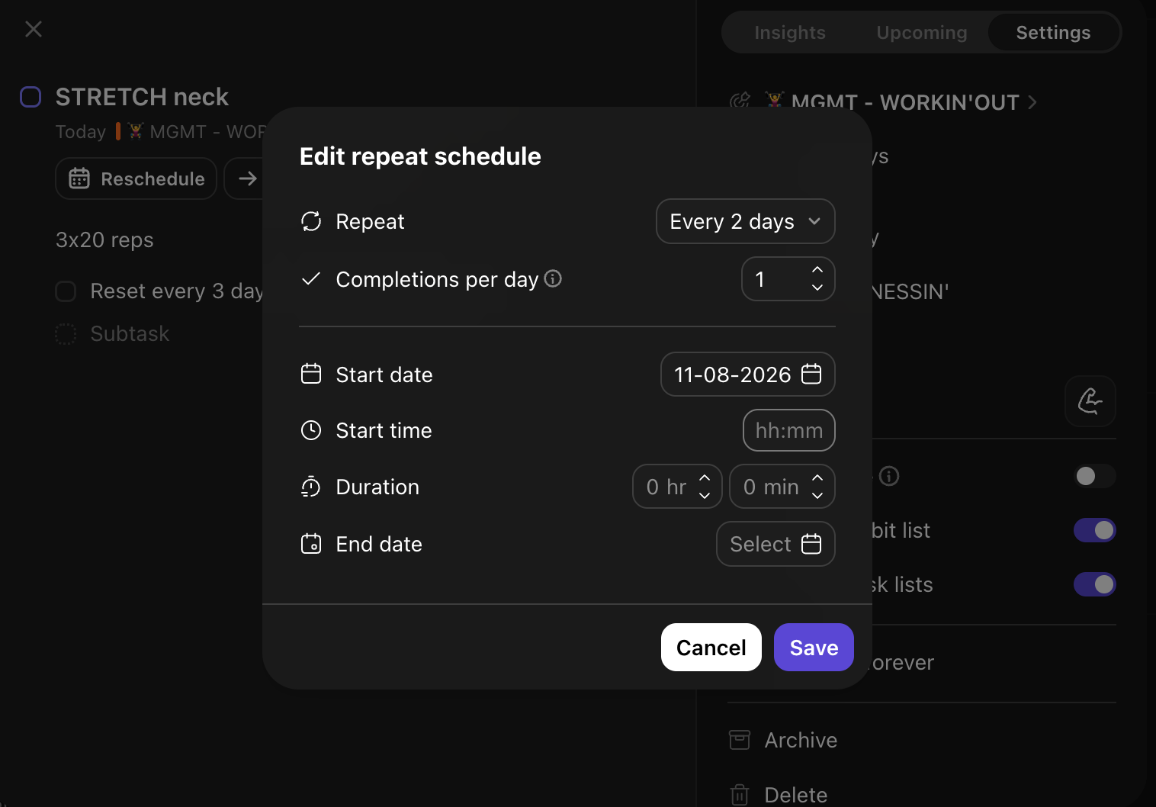Save the repeat schedule
1156x807 pixels.
pos(814,648)
